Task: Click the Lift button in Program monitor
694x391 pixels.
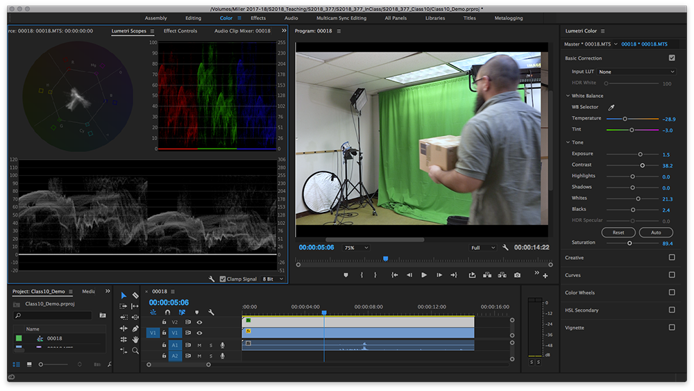Action: point(487,275)
